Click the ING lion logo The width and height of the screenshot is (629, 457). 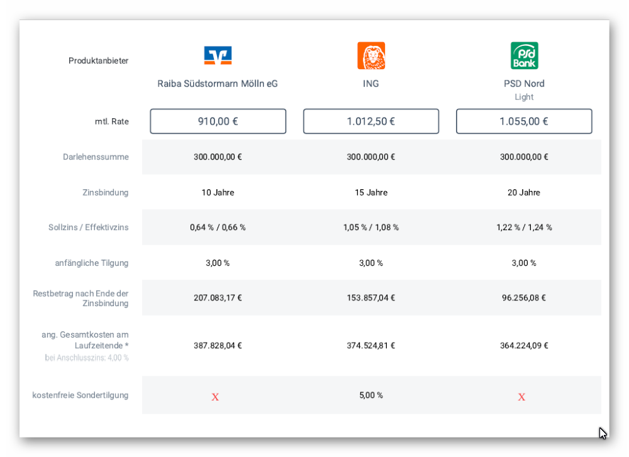(x=371, y=56)
